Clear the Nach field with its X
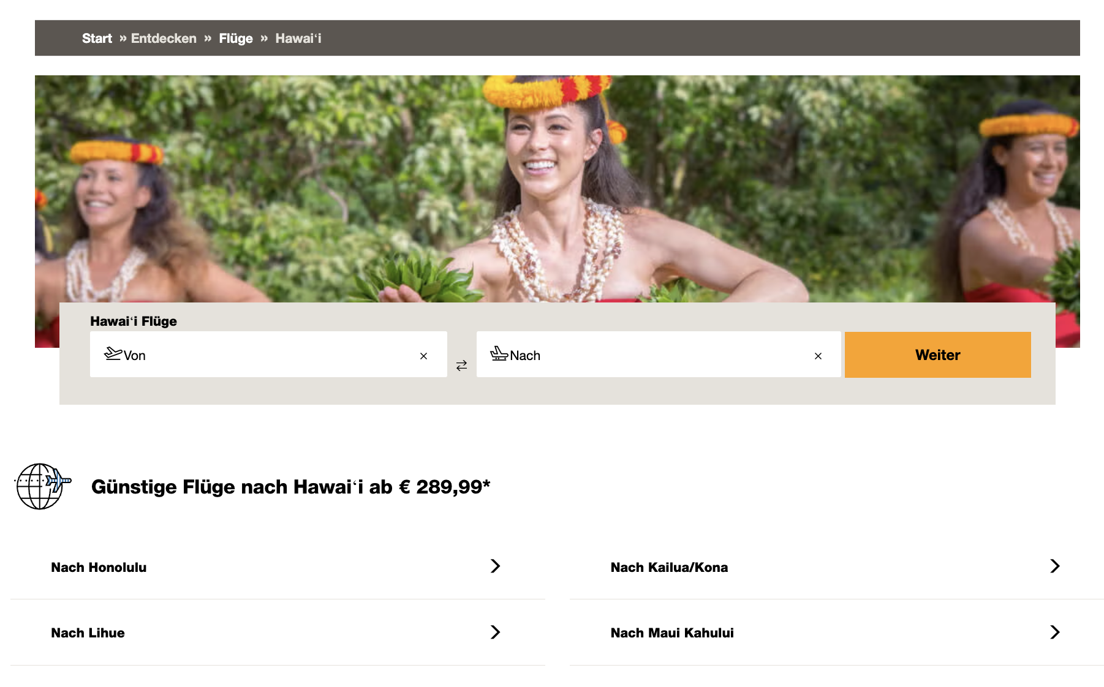The height and width of the screenshot is (687, 1104). (x=818, y=356)
